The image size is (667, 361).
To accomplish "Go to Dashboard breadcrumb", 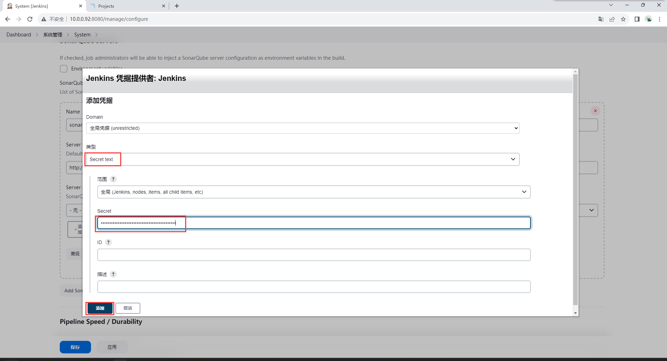I will tap(19, 35).
